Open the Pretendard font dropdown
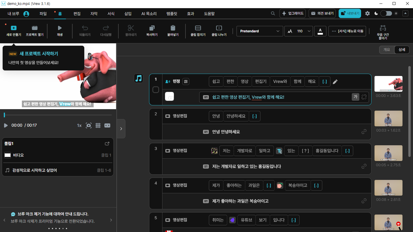Image resolution: width=413 pixels, height=232 pixels. (x=260, y=31)
